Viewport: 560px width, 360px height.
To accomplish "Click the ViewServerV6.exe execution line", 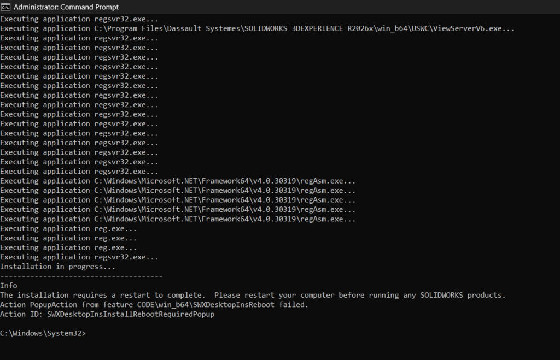I will click(257, 28).
